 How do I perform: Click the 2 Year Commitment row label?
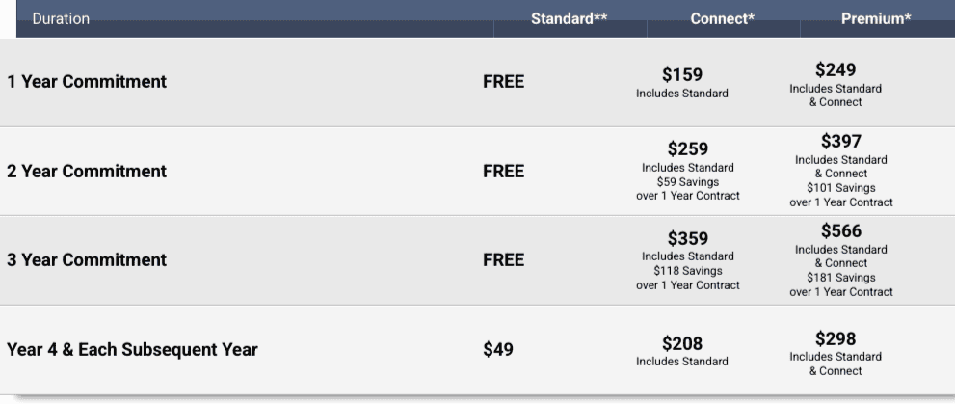point(87,172)
